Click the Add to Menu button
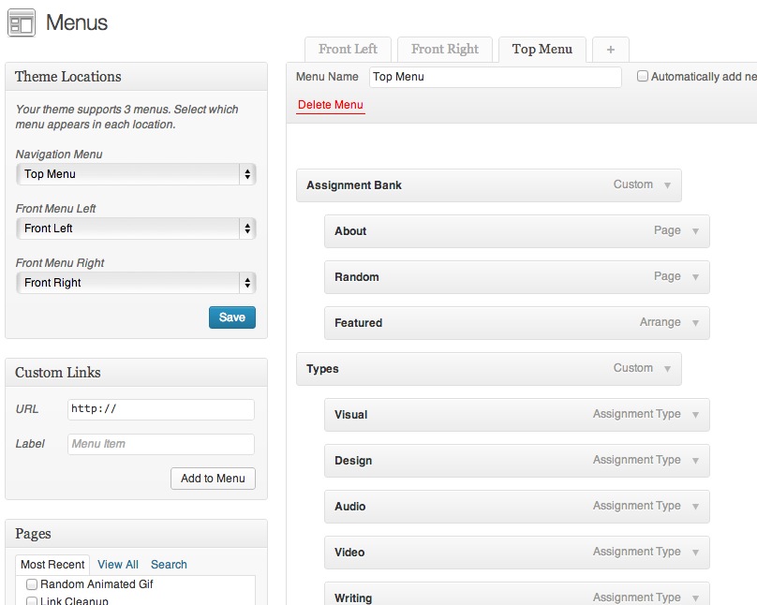This screenshot has height=605, width=757. (213, 479)
